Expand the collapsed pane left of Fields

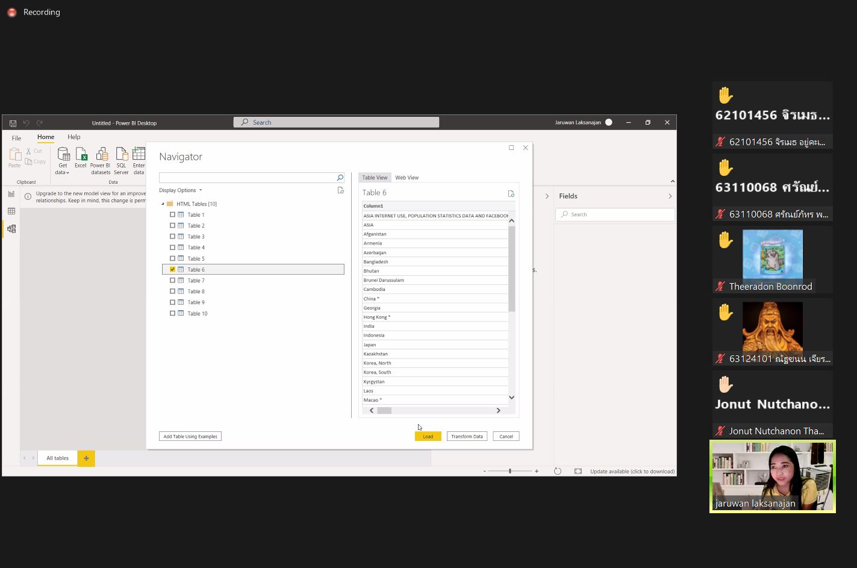[547, 196]
